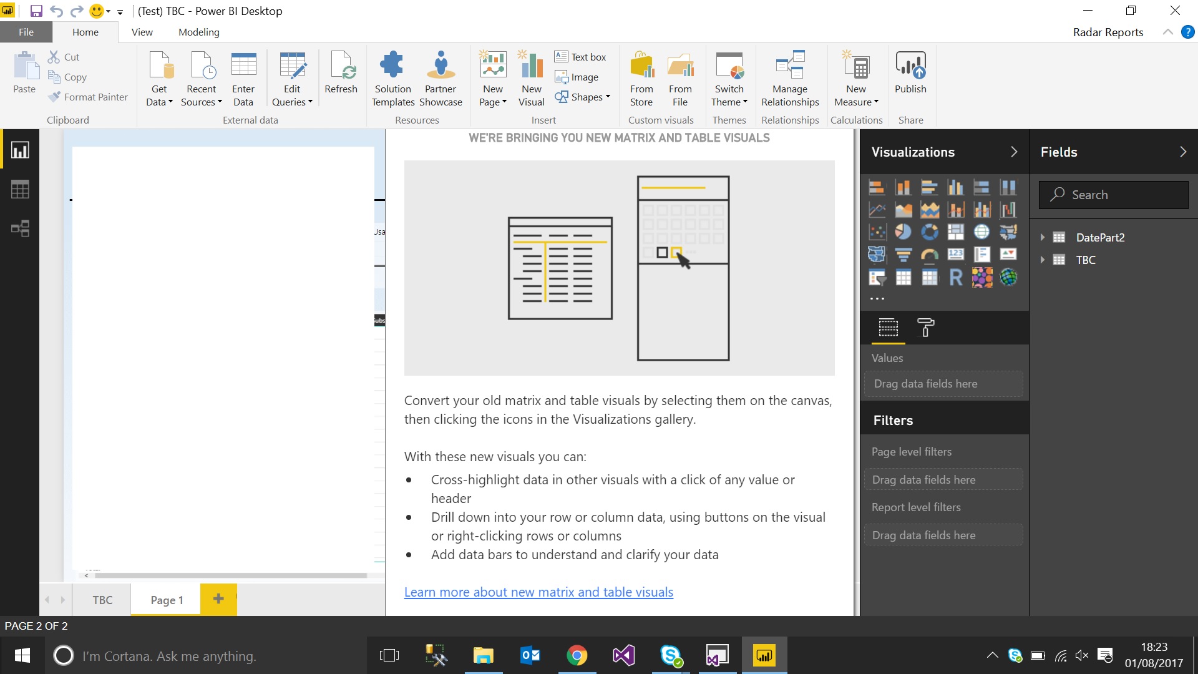The image size is (1198, 674).
Task: Open the Format paint roller pane
Action: 925,328
